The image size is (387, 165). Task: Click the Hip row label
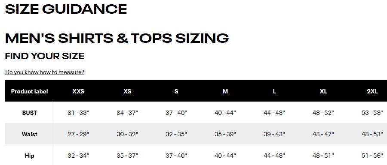pyautogui.click(x=30, y=156)
